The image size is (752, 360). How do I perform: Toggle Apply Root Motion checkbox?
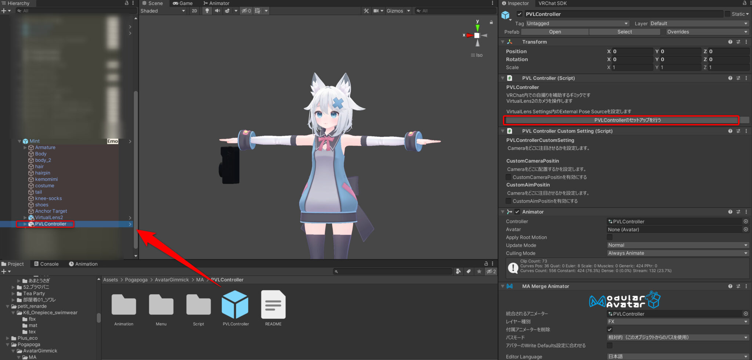(610, 237)
